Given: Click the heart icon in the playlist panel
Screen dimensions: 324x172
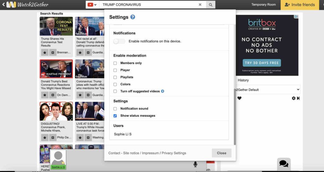Looking at the screenshot, I should click(240, 98).
